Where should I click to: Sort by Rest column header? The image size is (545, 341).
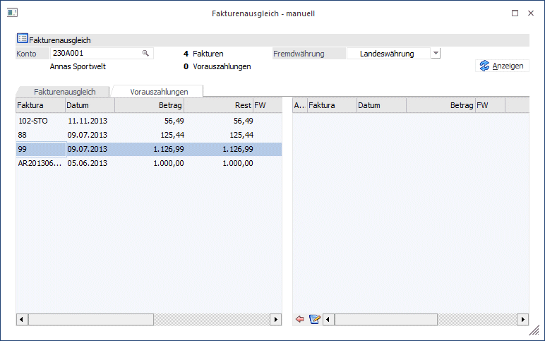pyautogui.click(x=218, y=105)
